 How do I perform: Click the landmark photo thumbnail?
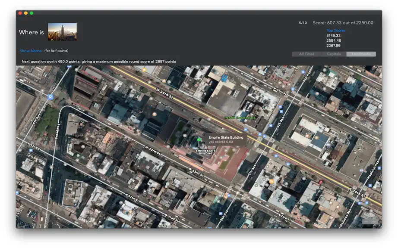click(x=62, y=31)
